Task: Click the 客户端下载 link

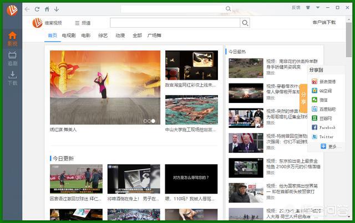Action: click(324, 22)
